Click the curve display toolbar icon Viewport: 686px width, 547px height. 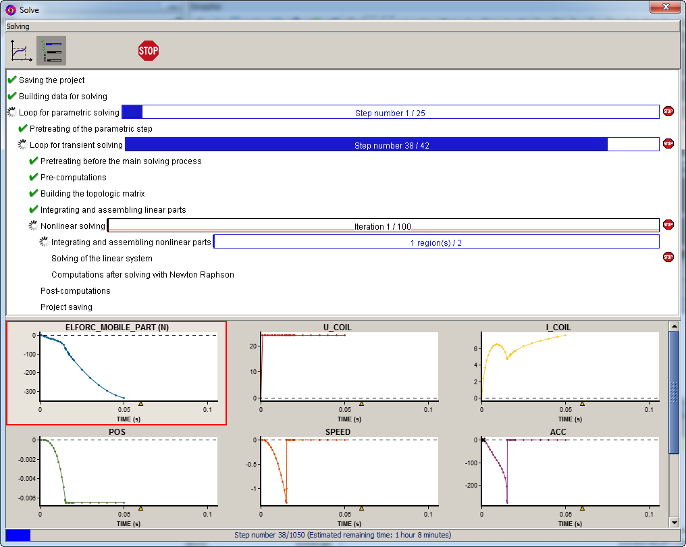tap(21, 51)
